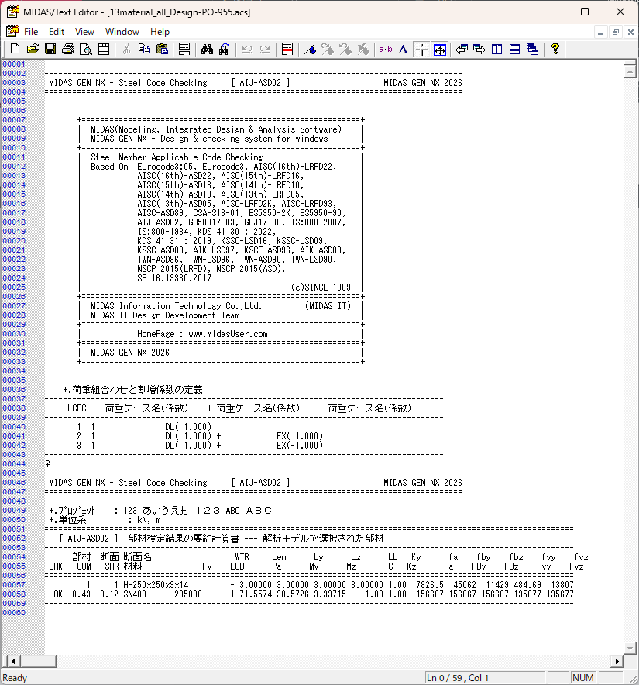Open the document system menu icon beside File
The width and height of the screenshot is (639, 685).
tap(12, 32)
